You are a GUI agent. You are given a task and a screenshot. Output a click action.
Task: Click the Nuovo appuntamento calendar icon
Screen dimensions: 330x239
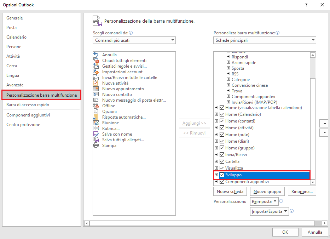point(96,89)
